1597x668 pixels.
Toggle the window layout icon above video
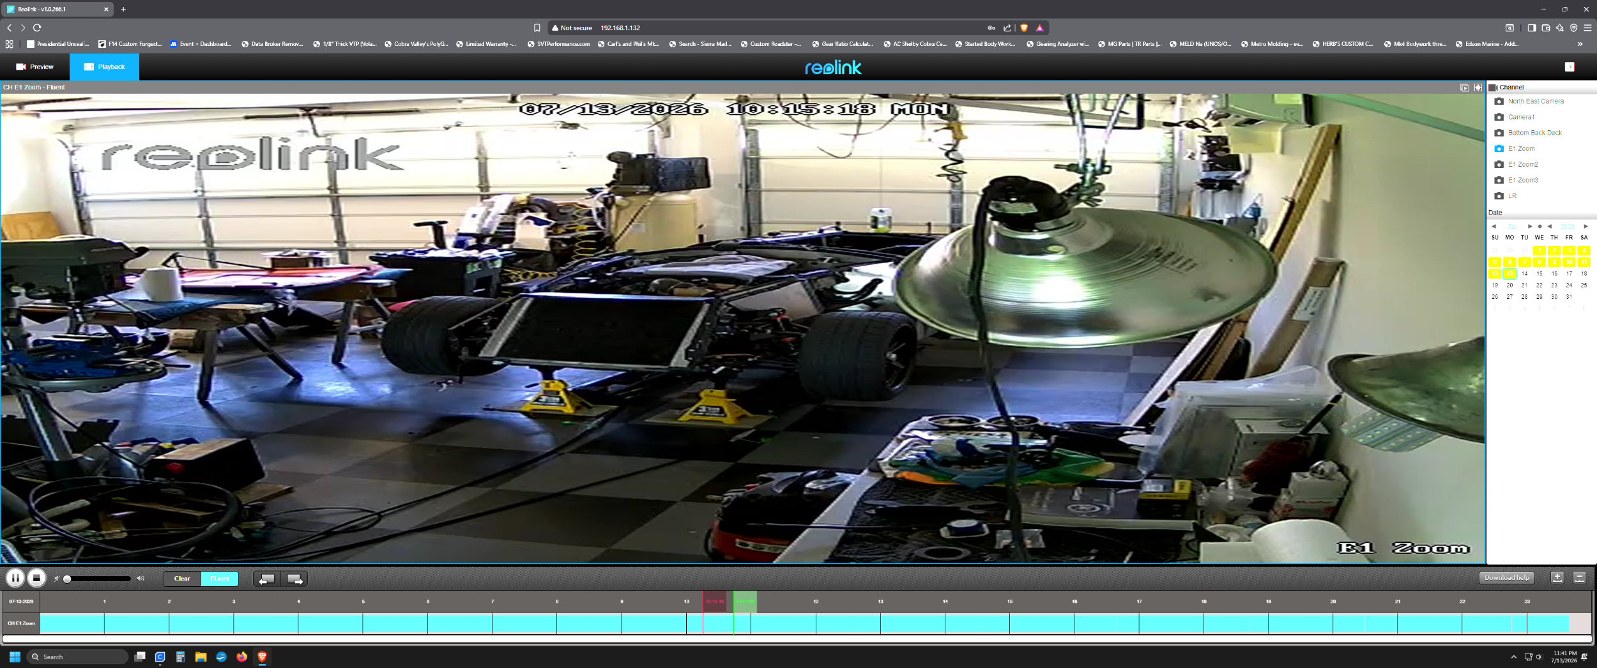(x=1465, y=87)
